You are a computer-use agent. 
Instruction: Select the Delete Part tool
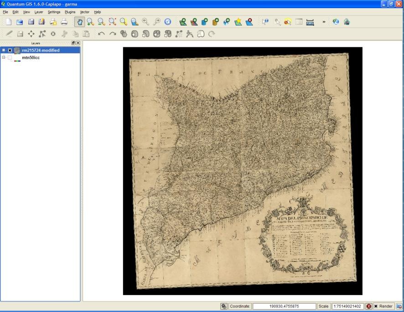coord(168,34)
